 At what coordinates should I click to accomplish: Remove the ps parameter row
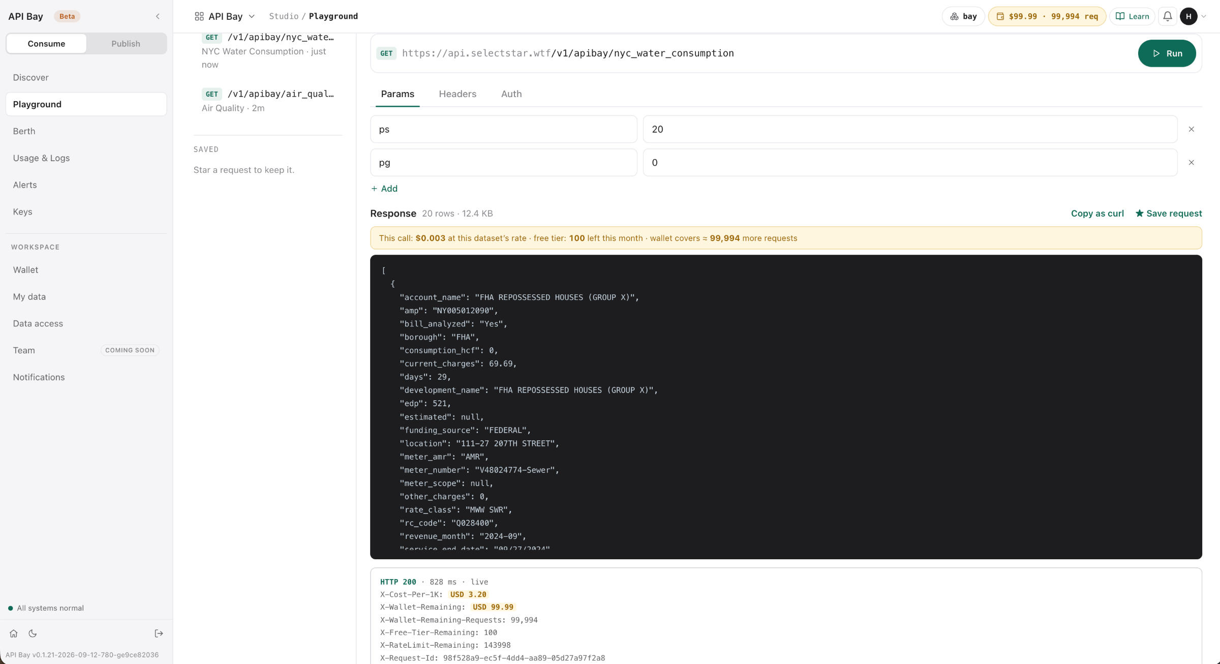(1192, 129)
